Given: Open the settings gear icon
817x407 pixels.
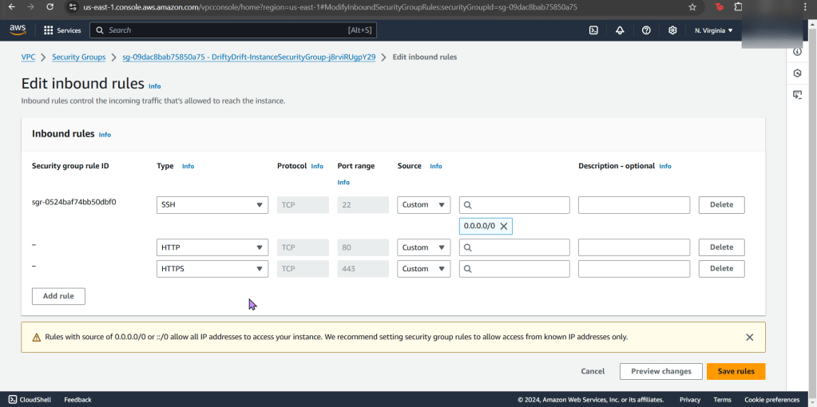Looking at the screenshot, I should pyautogui.click(x=672, y=30).
